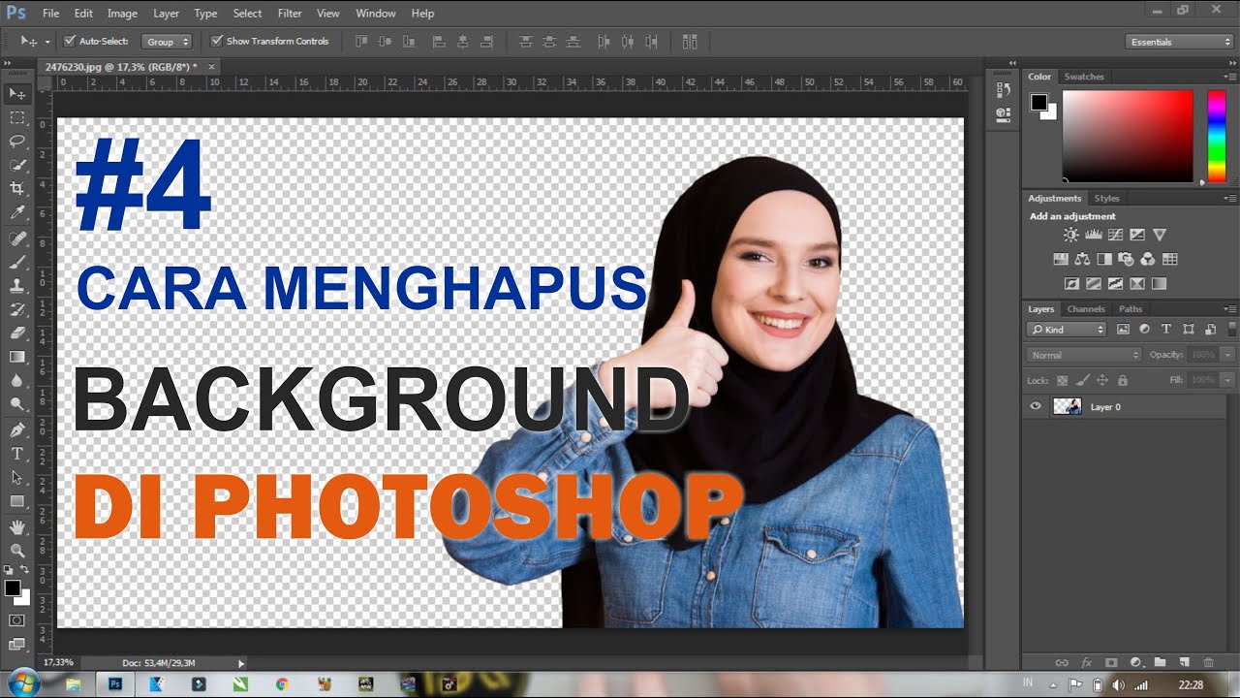Toggle the shape layer filter
The height and width of the screenshot is (698, 1240).
[1188, 330]
